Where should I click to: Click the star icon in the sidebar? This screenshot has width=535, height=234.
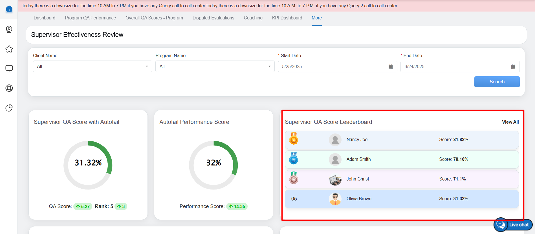tap(9, 49)
